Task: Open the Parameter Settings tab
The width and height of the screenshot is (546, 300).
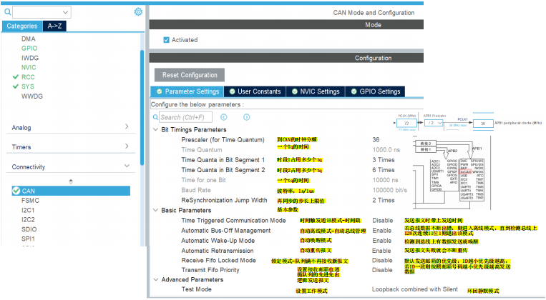Action: [187, 91]
